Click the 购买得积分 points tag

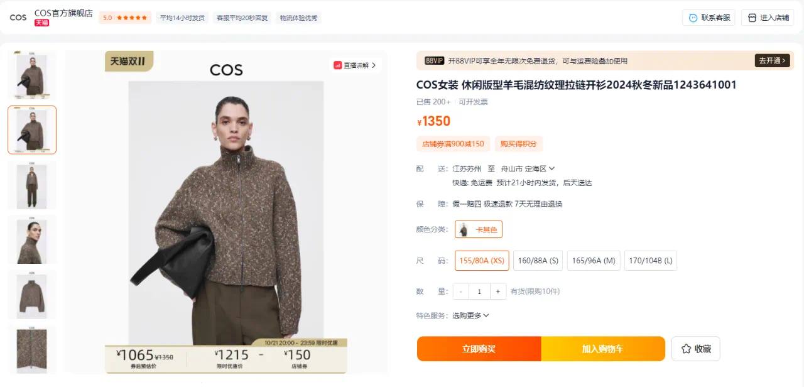pyautogui.click(x=519, y=144)
